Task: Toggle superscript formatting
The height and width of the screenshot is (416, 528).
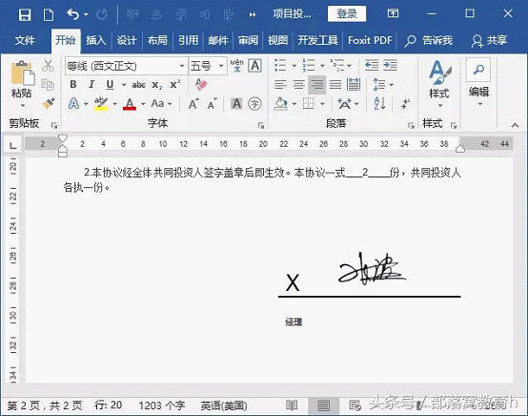Action: (175, 84)
